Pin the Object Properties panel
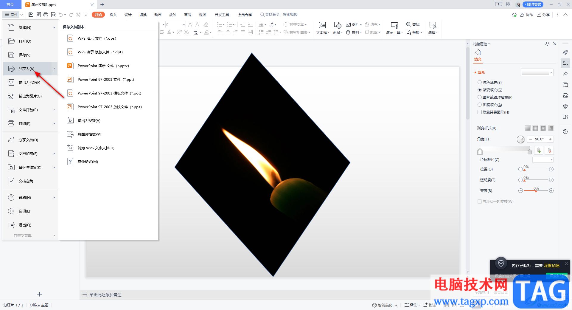 [x=547, y=44]
